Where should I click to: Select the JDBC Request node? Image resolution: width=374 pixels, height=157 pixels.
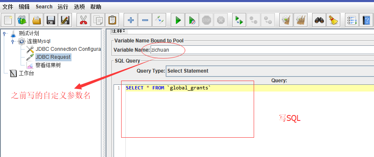point(53,57)
